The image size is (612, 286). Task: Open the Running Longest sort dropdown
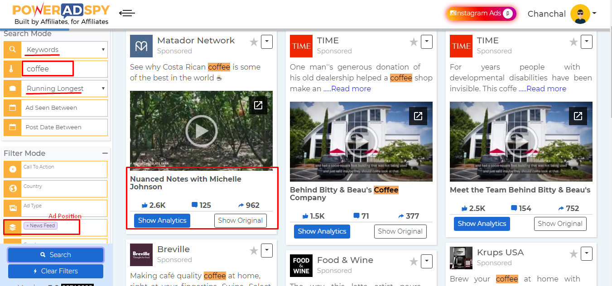64,89
